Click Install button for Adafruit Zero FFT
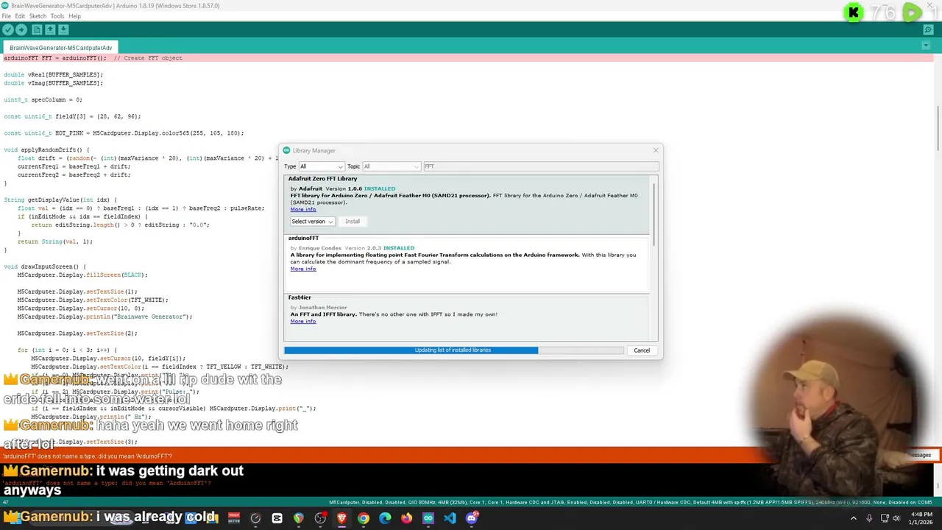 (353, 222)
